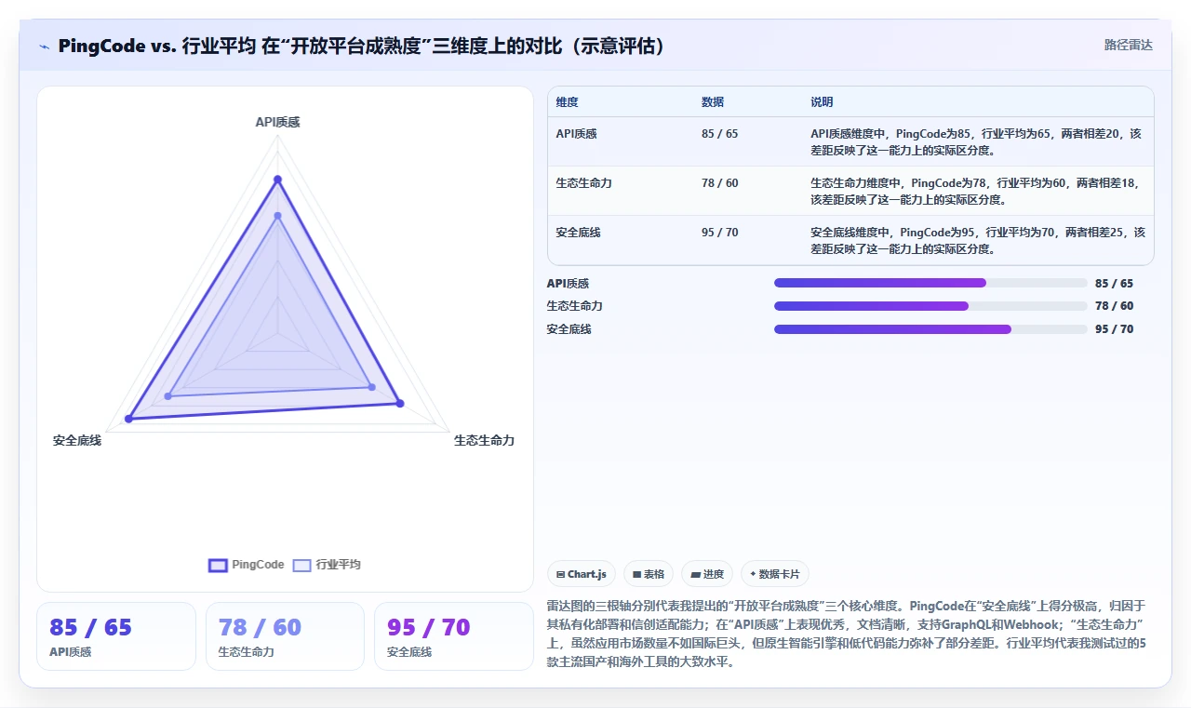Image resolution: width=1191 pixels, height=708 pixels.
Task: Click PingCode data point on 安全底线 axis
Action: (x=129, y=420)
